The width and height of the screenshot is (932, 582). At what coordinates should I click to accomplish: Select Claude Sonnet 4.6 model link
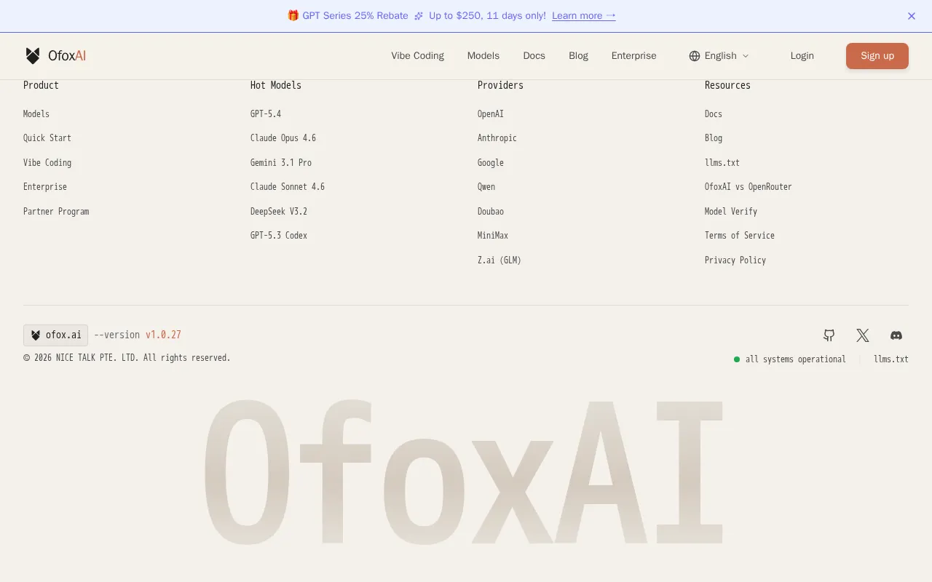pyautogui.click(x=288, y=187)
